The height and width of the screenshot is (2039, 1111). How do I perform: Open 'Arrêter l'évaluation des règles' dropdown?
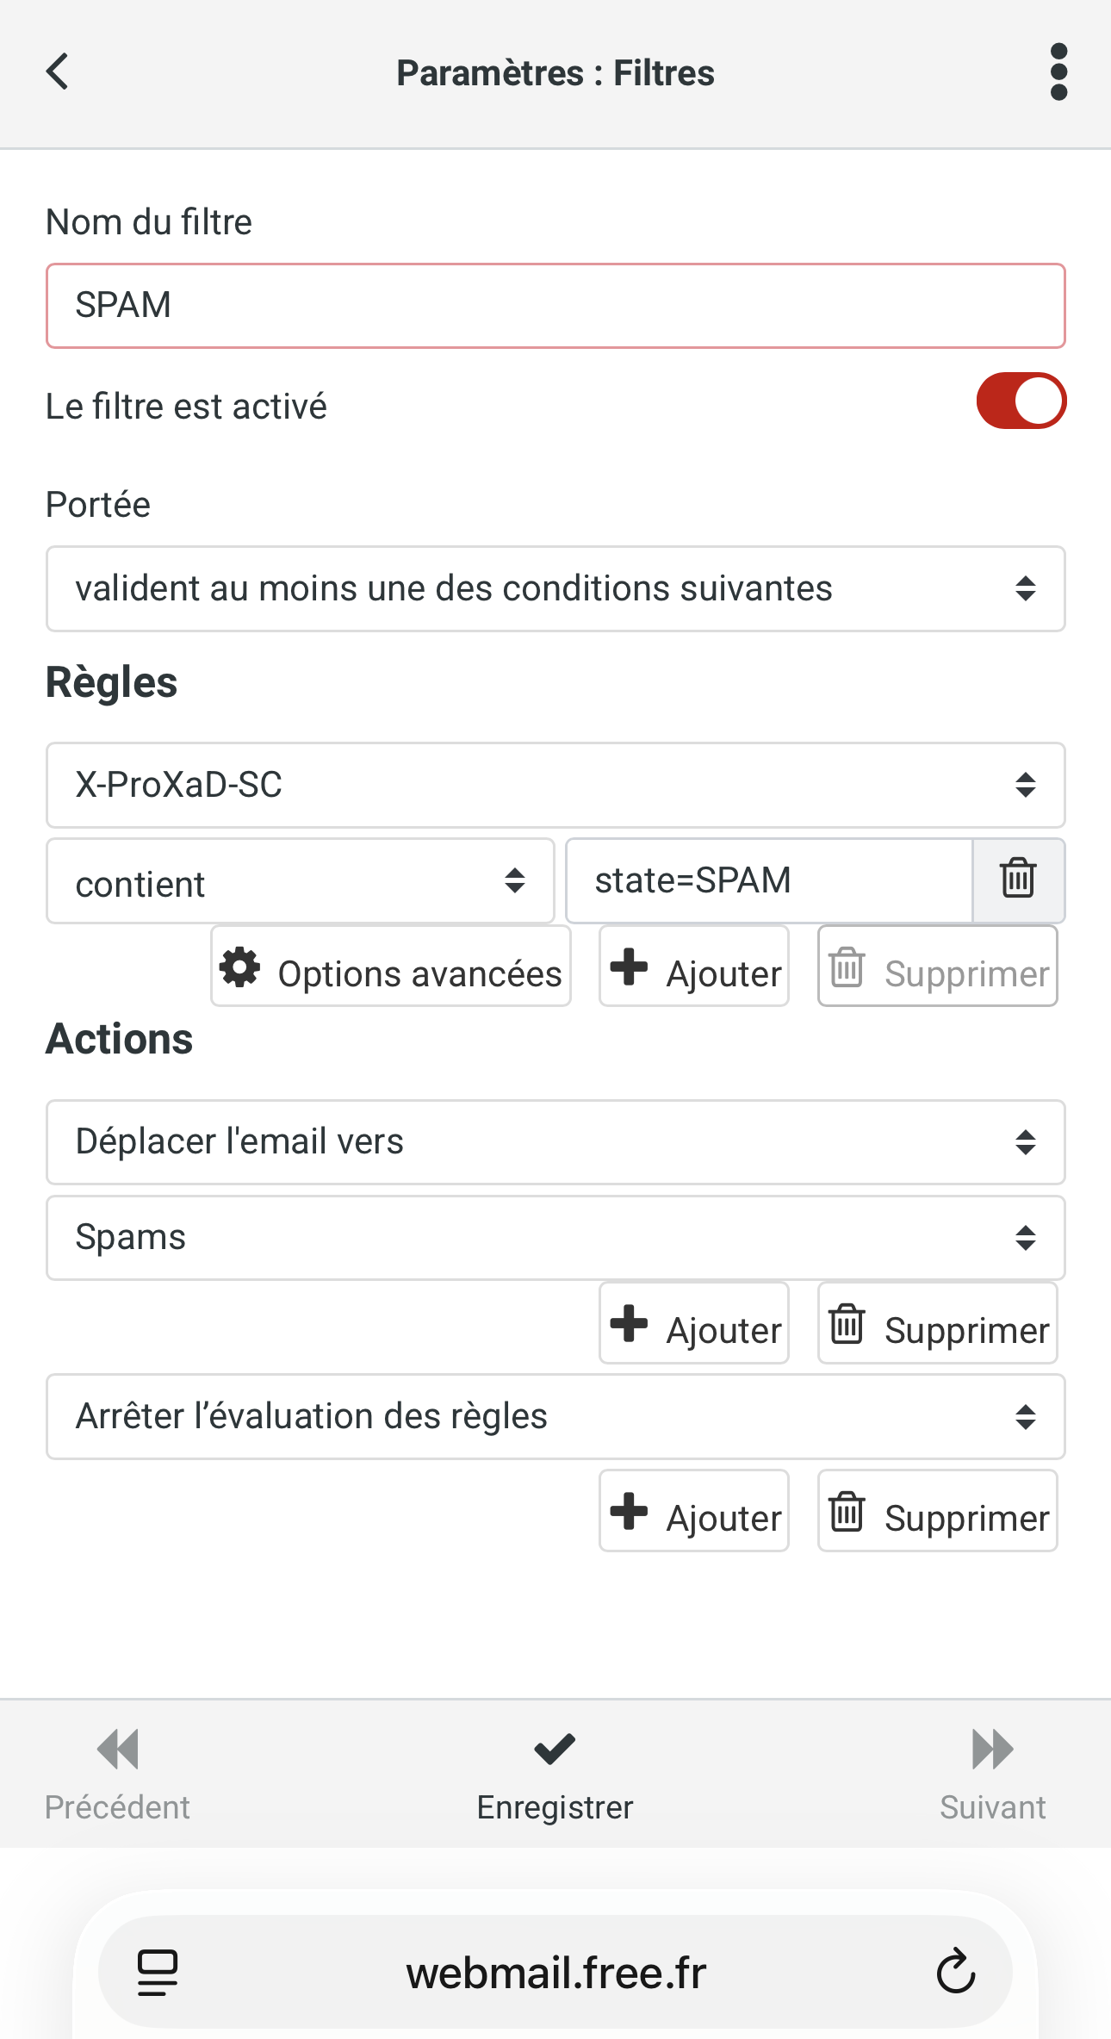(555, 1417)
